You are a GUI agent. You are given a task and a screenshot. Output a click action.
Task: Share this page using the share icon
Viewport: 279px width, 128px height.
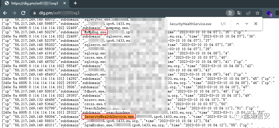[x=248, y=13]
